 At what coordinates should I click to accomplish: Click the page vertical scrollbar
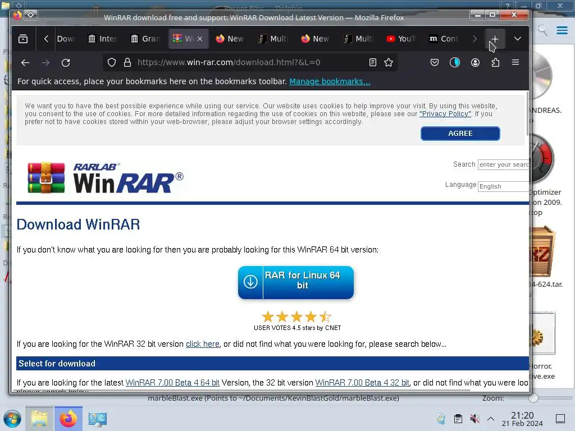pos(527,113)
